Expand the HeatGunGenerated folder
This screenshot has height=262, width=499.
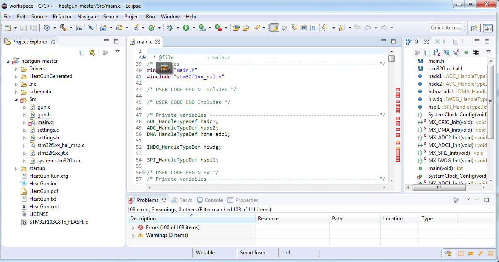point(16,76)
